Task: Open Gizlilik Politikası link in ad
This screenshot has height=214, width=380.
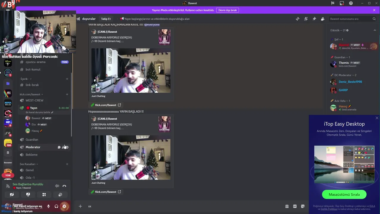Action: click(x=329, y=209)
